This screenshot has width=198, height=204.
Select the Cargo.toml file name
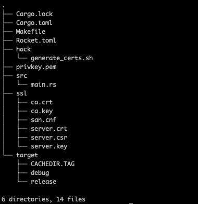coord(34,23)
